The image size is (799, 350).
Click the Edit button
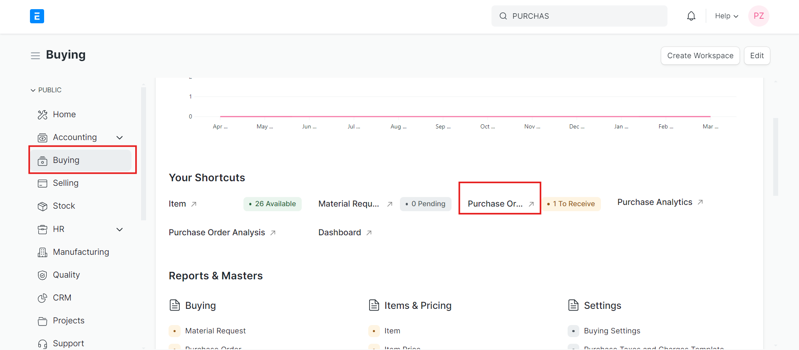[x=757, y=56]
